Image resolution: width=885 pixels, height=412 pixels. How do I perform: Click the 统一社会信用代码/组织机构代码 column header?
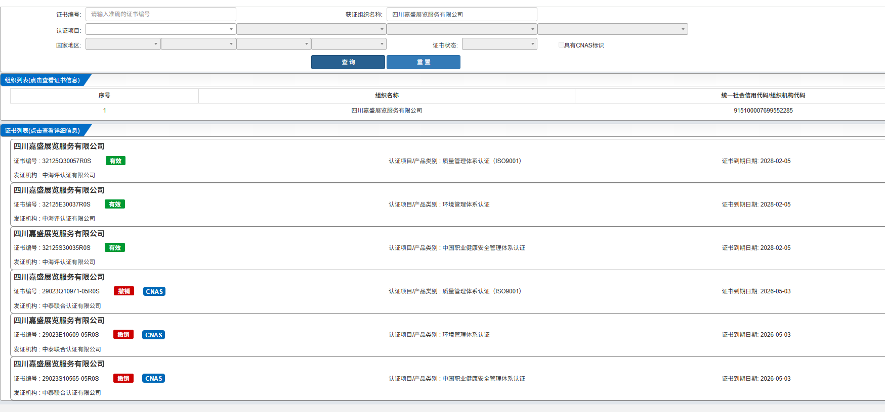pos(763,95)
